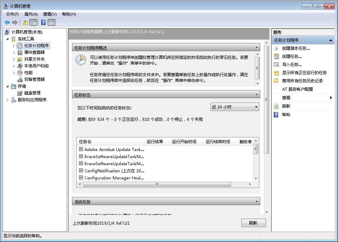Click the 服务和应用程序 icon
The image size is (338, 242).
pos(14,100)
